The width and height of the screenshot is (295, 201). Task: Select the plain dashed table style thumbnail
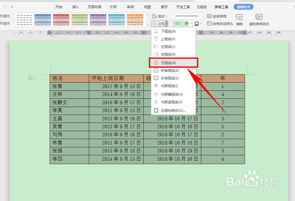point(24,20)
